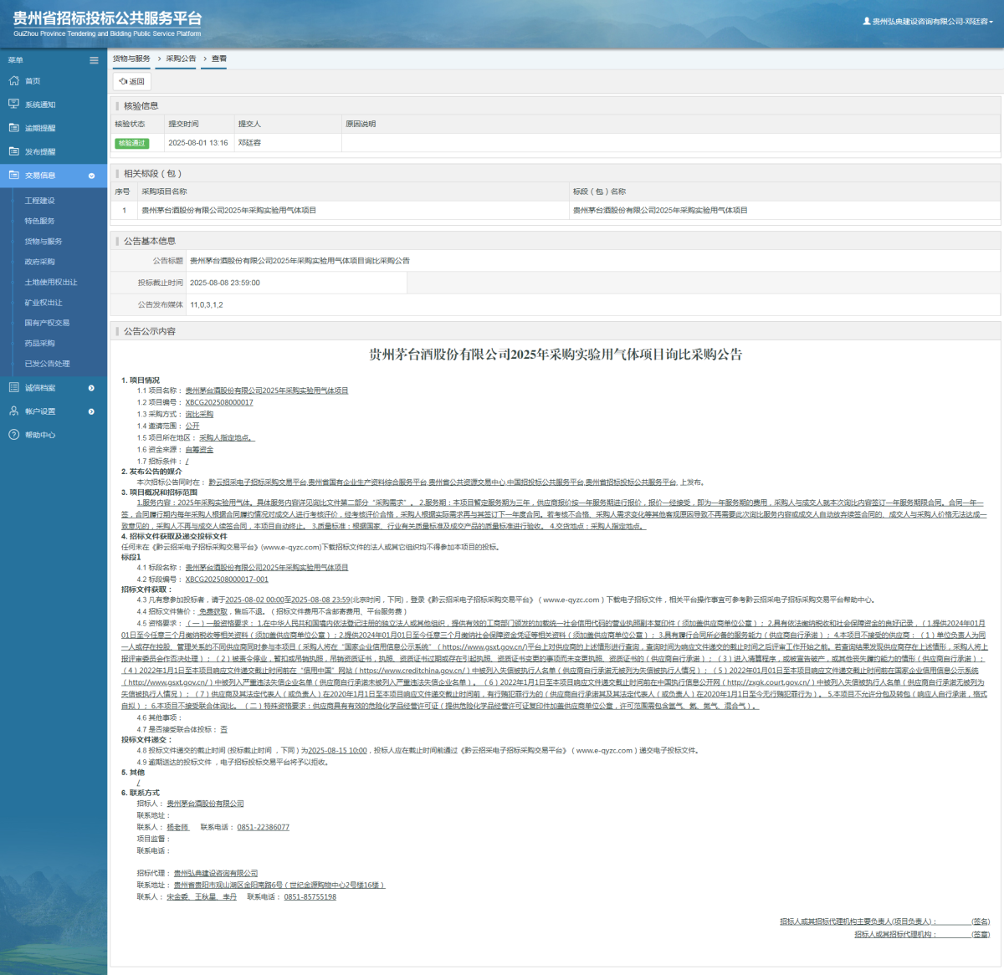Click the green 核验通过 status badge
Image resolution: width=1004 pixels, height=975 pixels.
(x=131, y=143)
